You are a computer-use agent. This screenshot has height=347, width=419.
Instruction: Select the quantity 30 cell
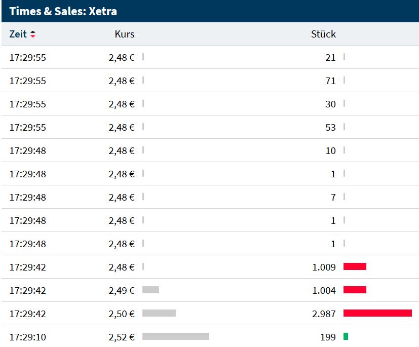click(330, 104)
